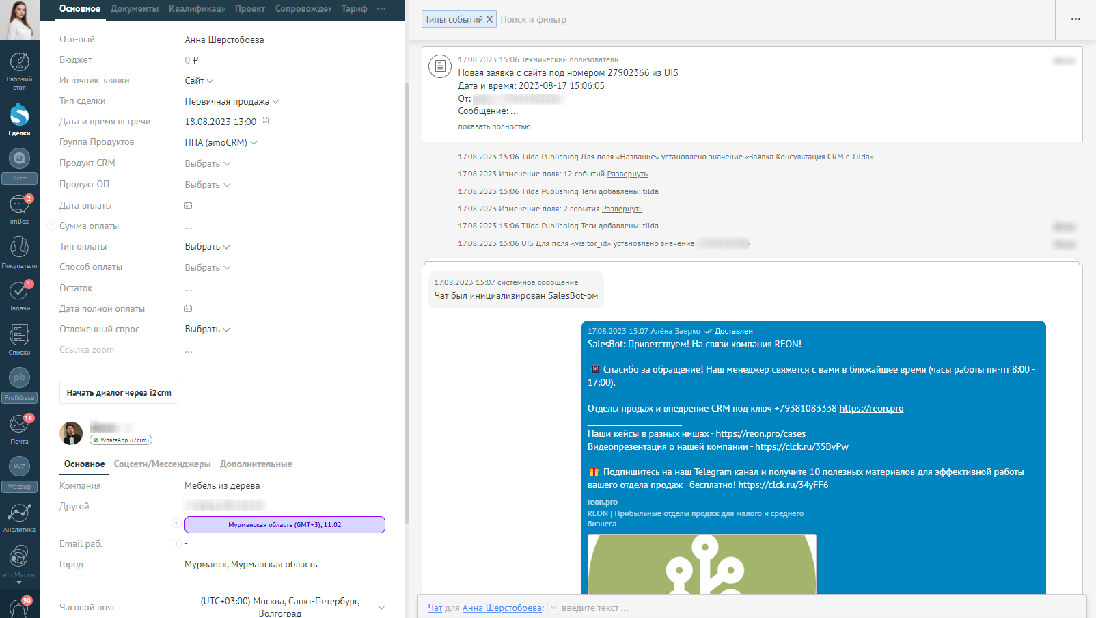The height and width of the screenshot is (618, 1096).
Task: Open https://clck.ru/34yFF6 Telegram link
Action: (x=783, y=485)
